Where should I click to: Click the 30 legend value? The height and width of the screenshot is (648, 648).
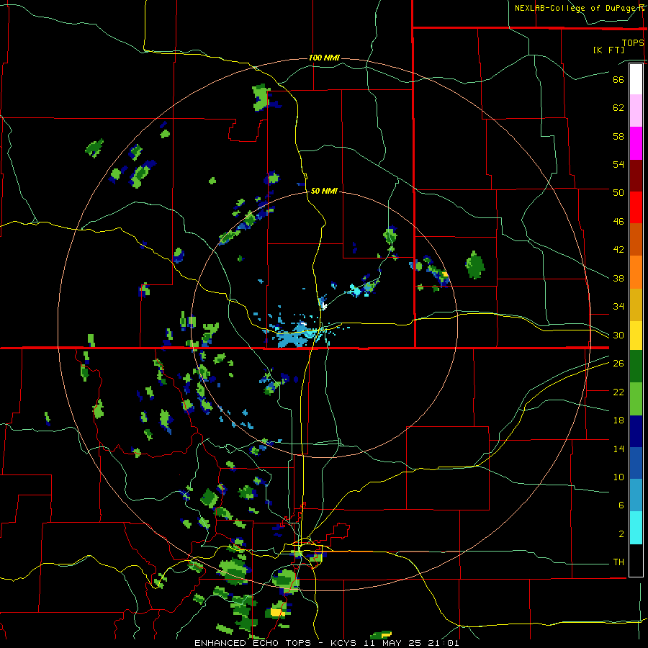618,335
